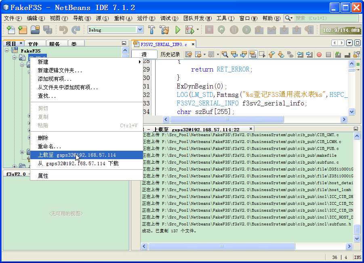Click the Source (源) view button

click(144, 54)
